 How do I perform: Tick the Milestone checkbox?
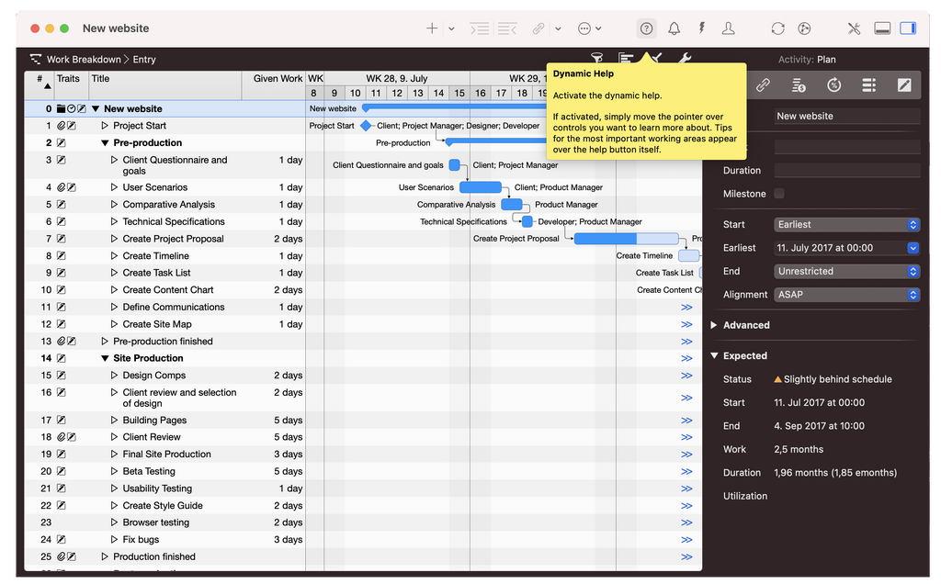[779, 194]
